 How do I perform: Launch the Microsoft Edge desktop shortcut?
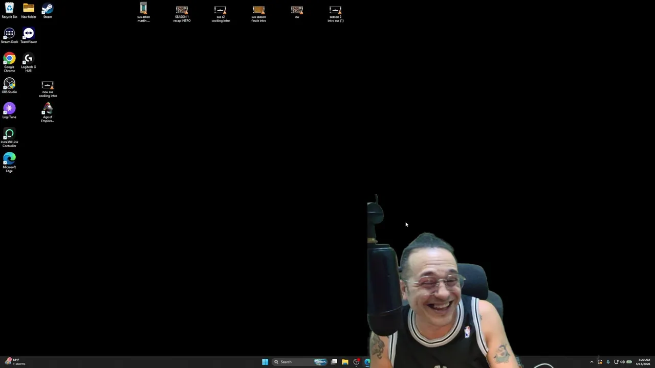click(9, 163)
